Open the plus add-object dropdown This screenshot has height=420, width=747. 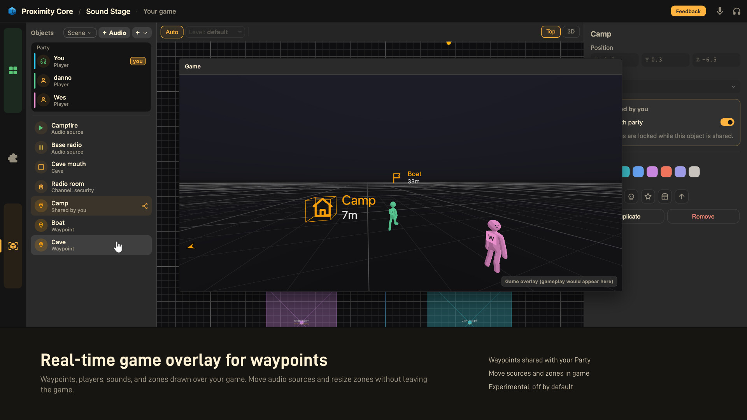tap(142, 33)
